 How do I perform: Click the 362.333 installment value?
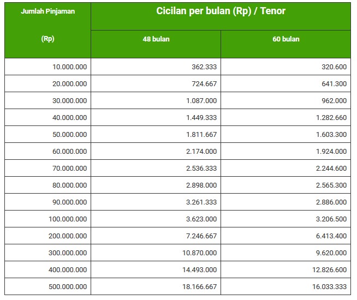point(201,67)
